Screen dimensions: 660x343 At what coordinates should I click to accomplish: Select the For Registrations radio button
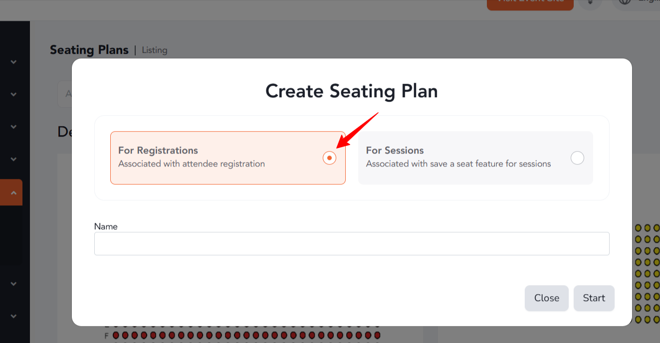[329, 158]
